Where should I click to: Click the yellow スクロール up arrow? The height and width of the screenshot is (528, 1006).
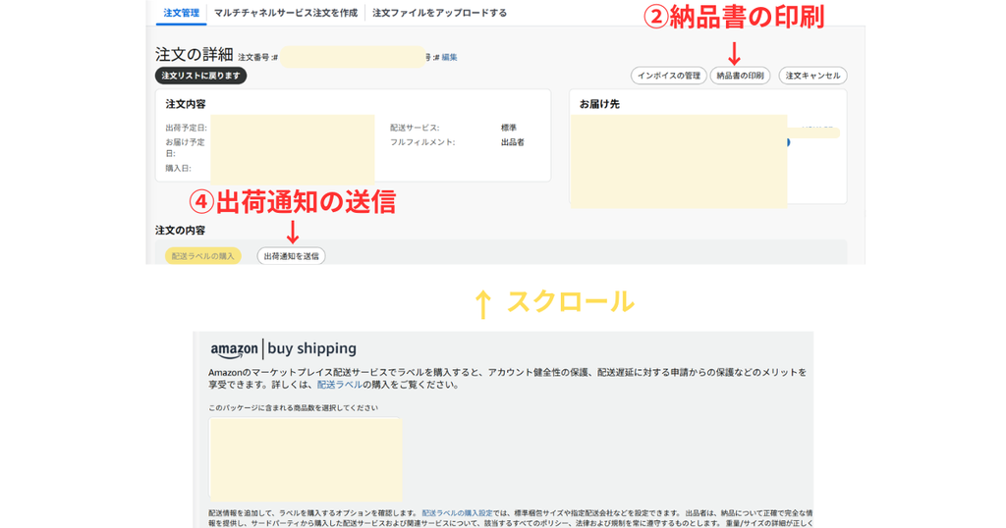pos(482,303)
